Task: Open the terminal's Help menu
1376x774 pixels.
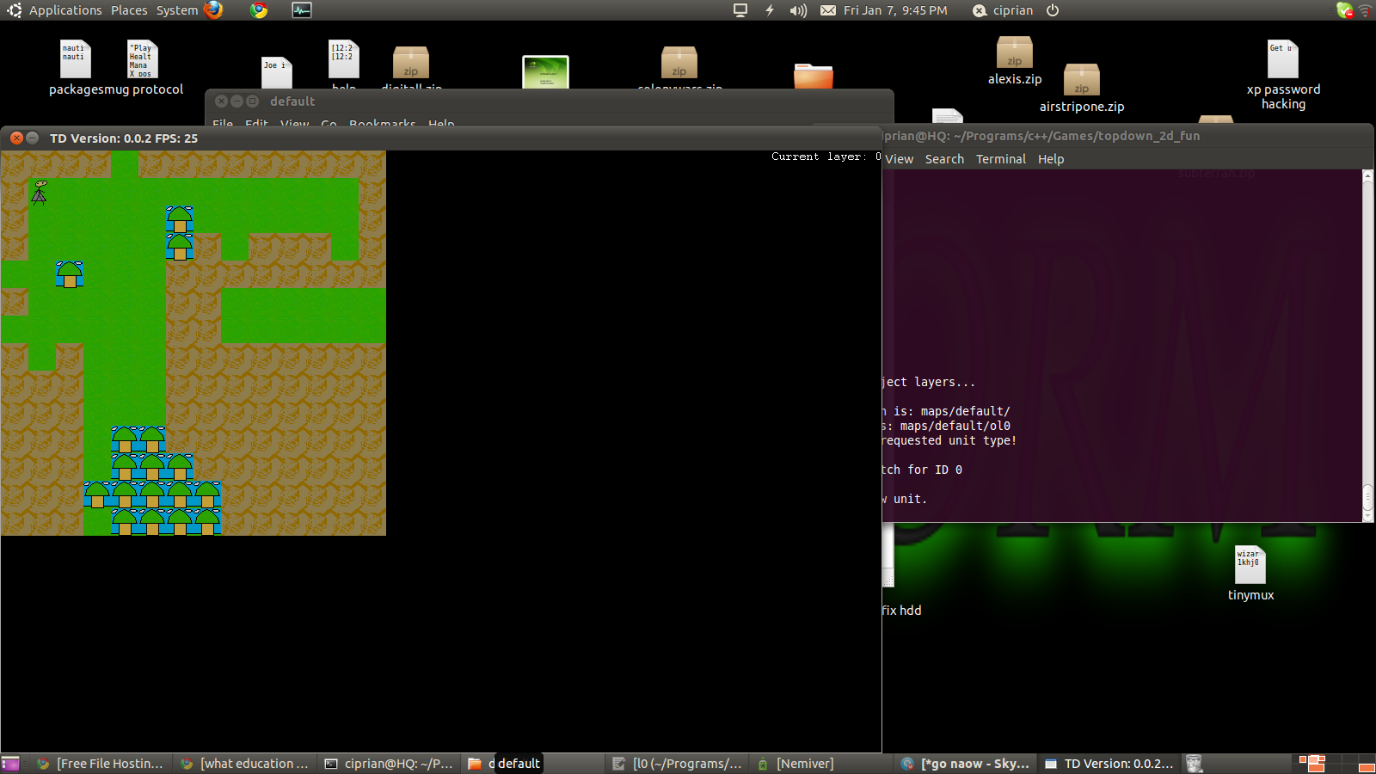Action: 1051,159
